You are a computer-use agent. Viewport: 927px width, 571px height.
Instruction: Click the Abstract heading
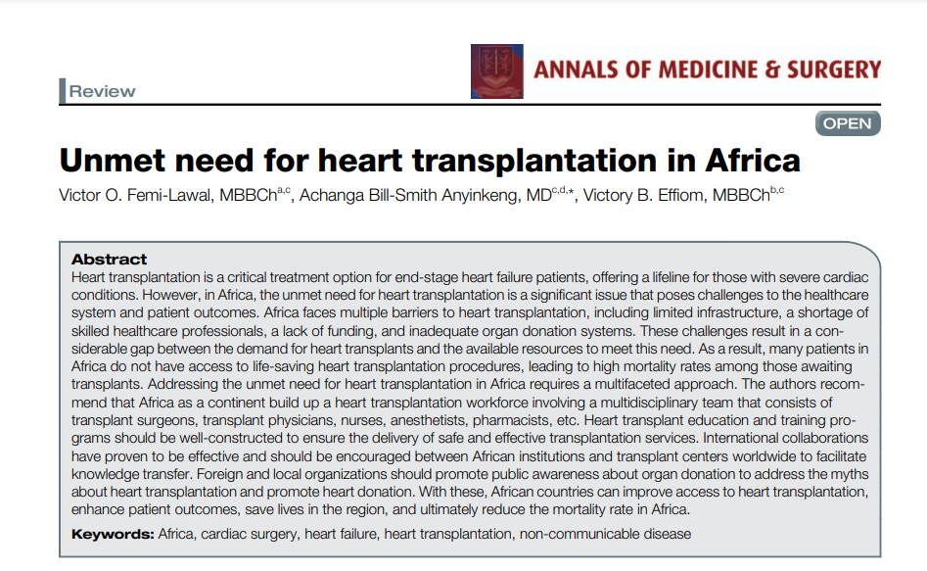click(110, 260)
